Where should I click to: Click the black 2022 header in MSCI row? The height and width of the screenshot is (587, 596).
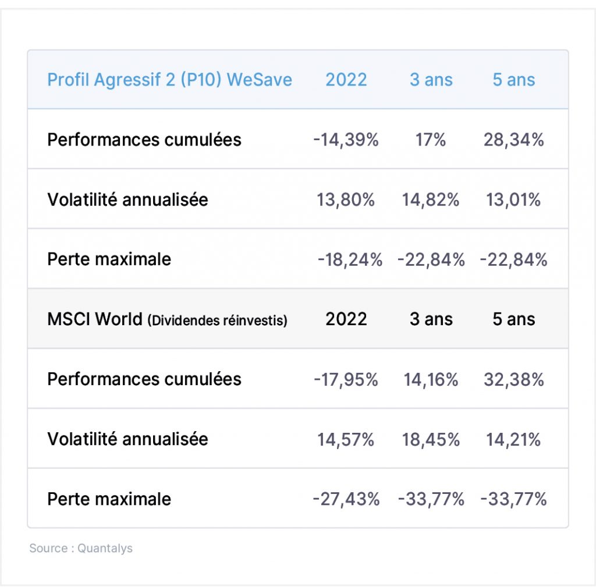(346, 319)
